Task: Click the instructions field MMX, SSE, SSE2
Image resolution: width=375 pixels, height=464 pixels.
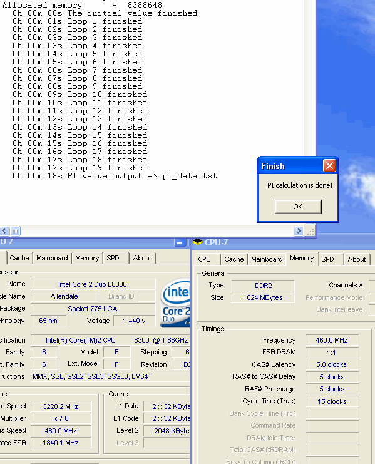Action: click(x=110, y=376)
